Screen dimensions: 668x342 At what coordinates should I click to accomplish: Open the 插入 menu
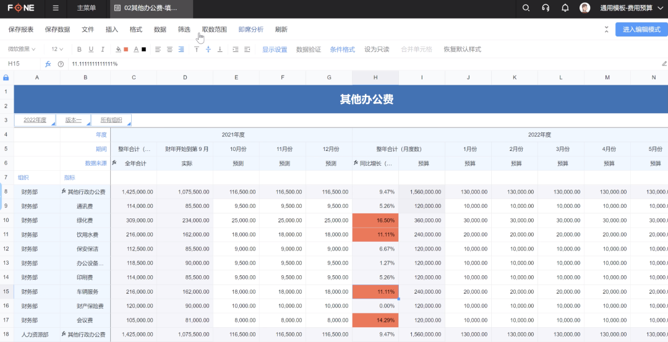tap(111, 30)
